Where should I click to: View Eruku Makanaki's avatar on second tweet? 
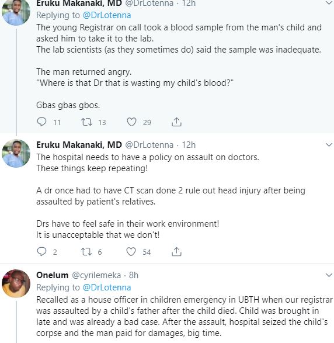(x=16, y=153)
